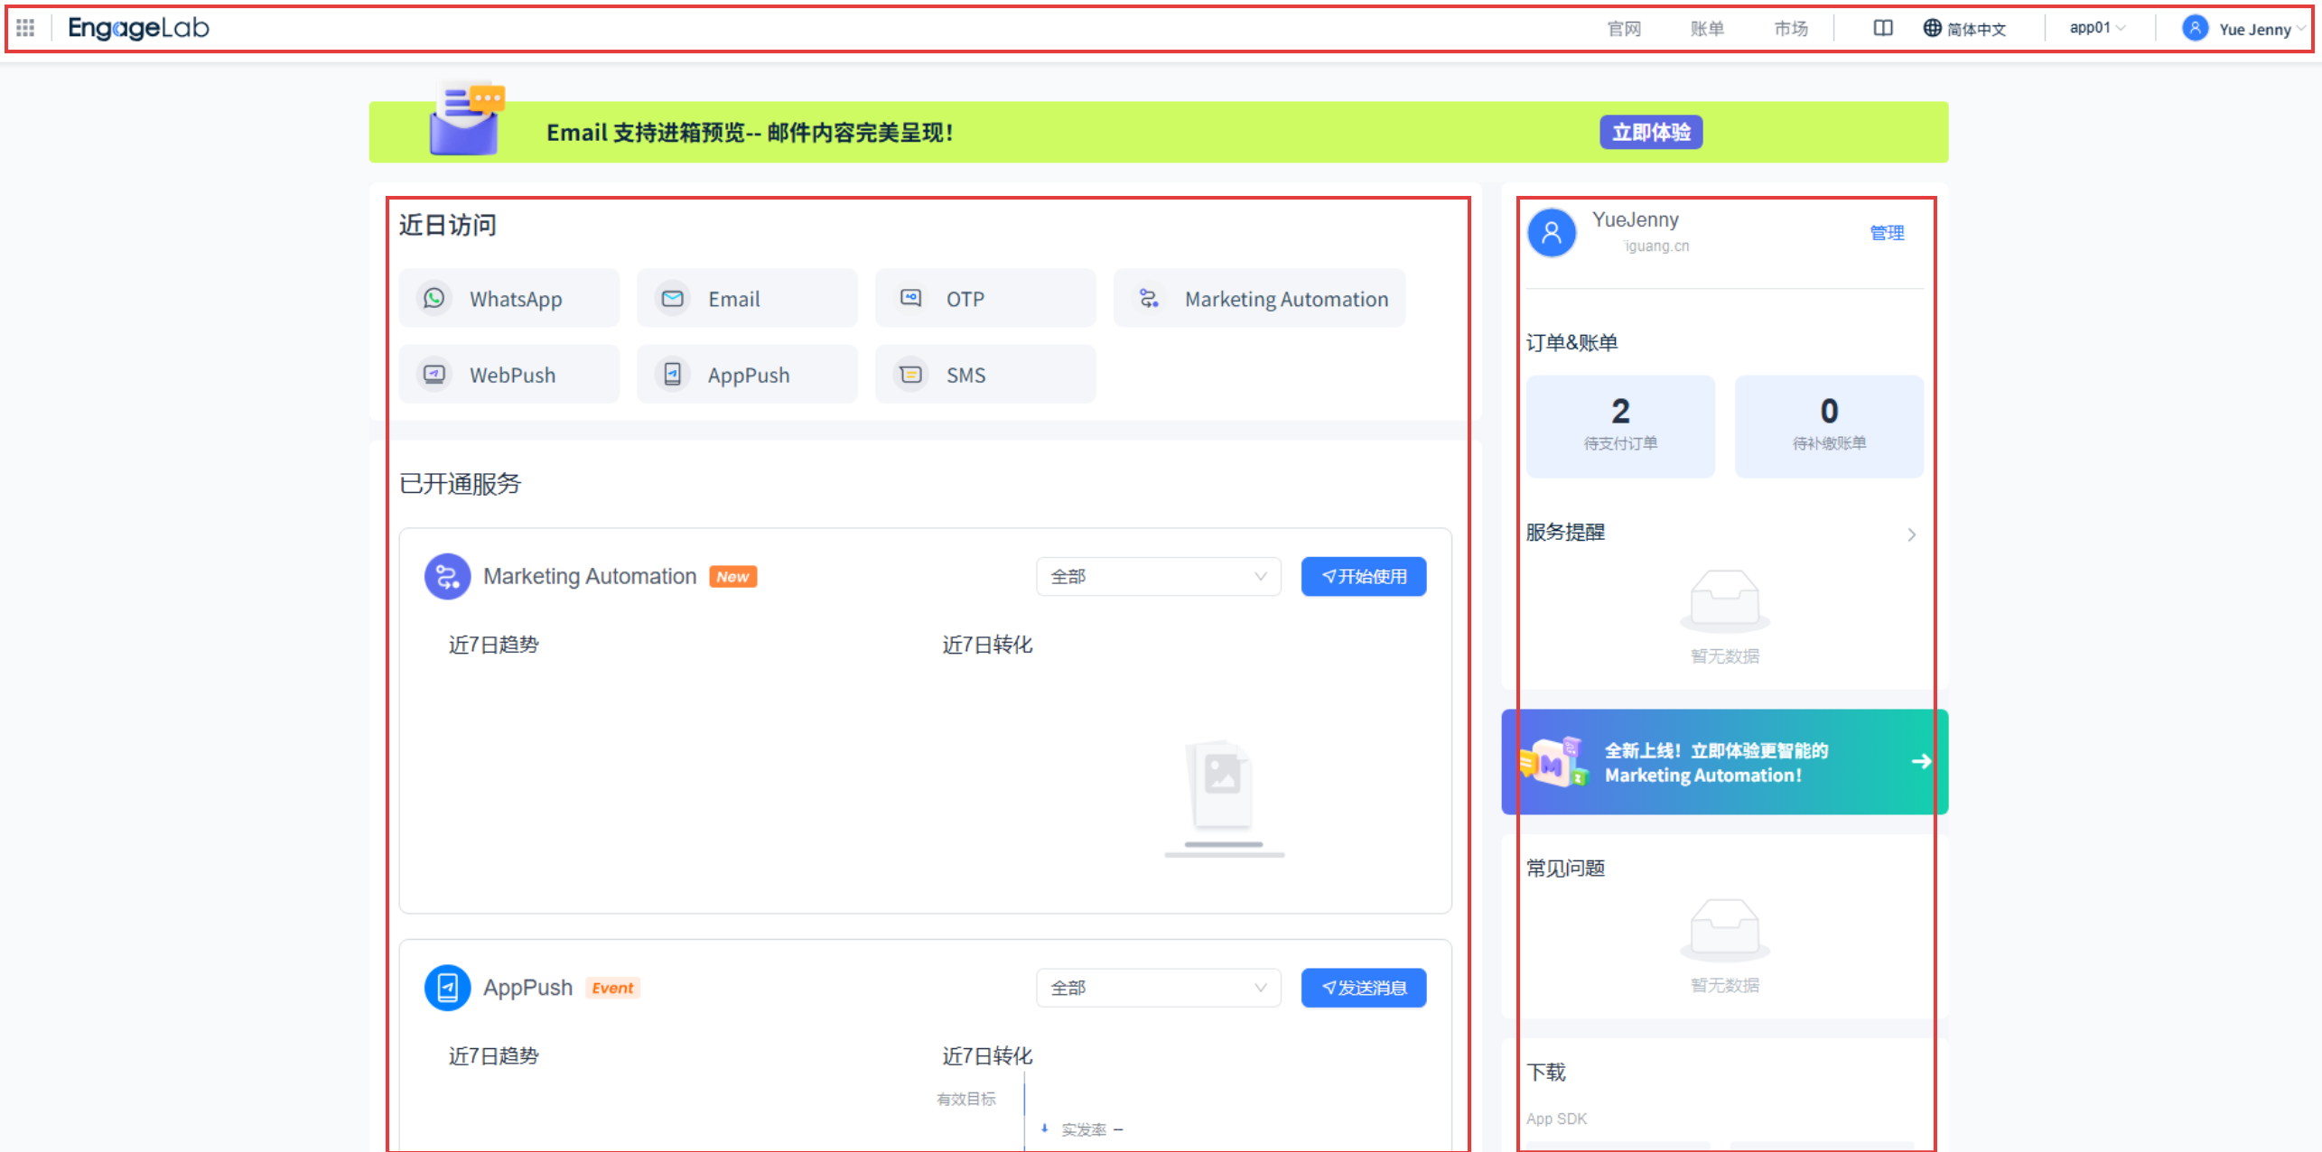Image resolution: width=2322 pixels, height=1152 pixels.
Task: Click the Email envelope icon in recent visits
Action: 673,298
